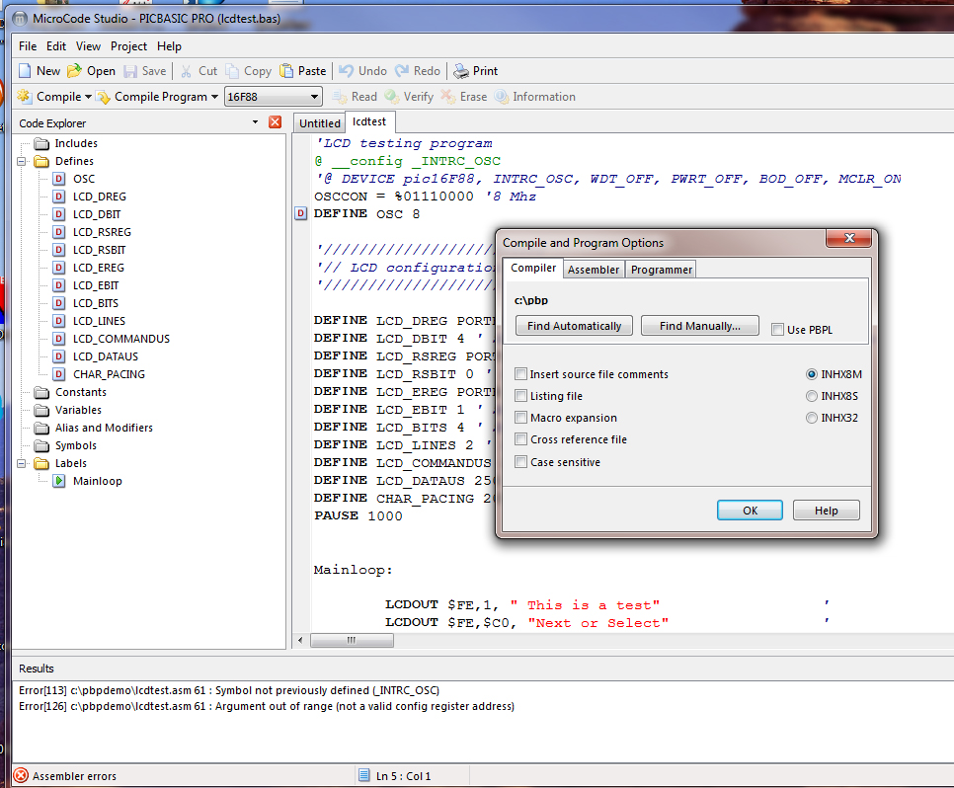Switch to the Untitled editor tab
Screen dimensions: 954x788
319,122
